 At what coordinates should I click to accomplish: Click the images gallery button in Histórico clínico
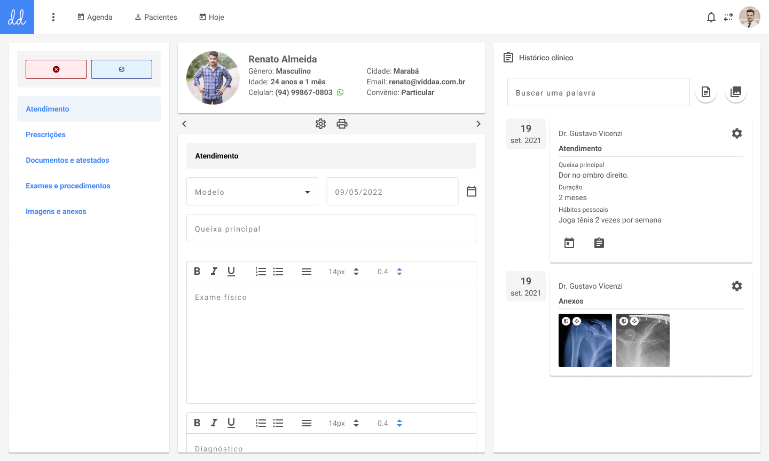point(735,92)
